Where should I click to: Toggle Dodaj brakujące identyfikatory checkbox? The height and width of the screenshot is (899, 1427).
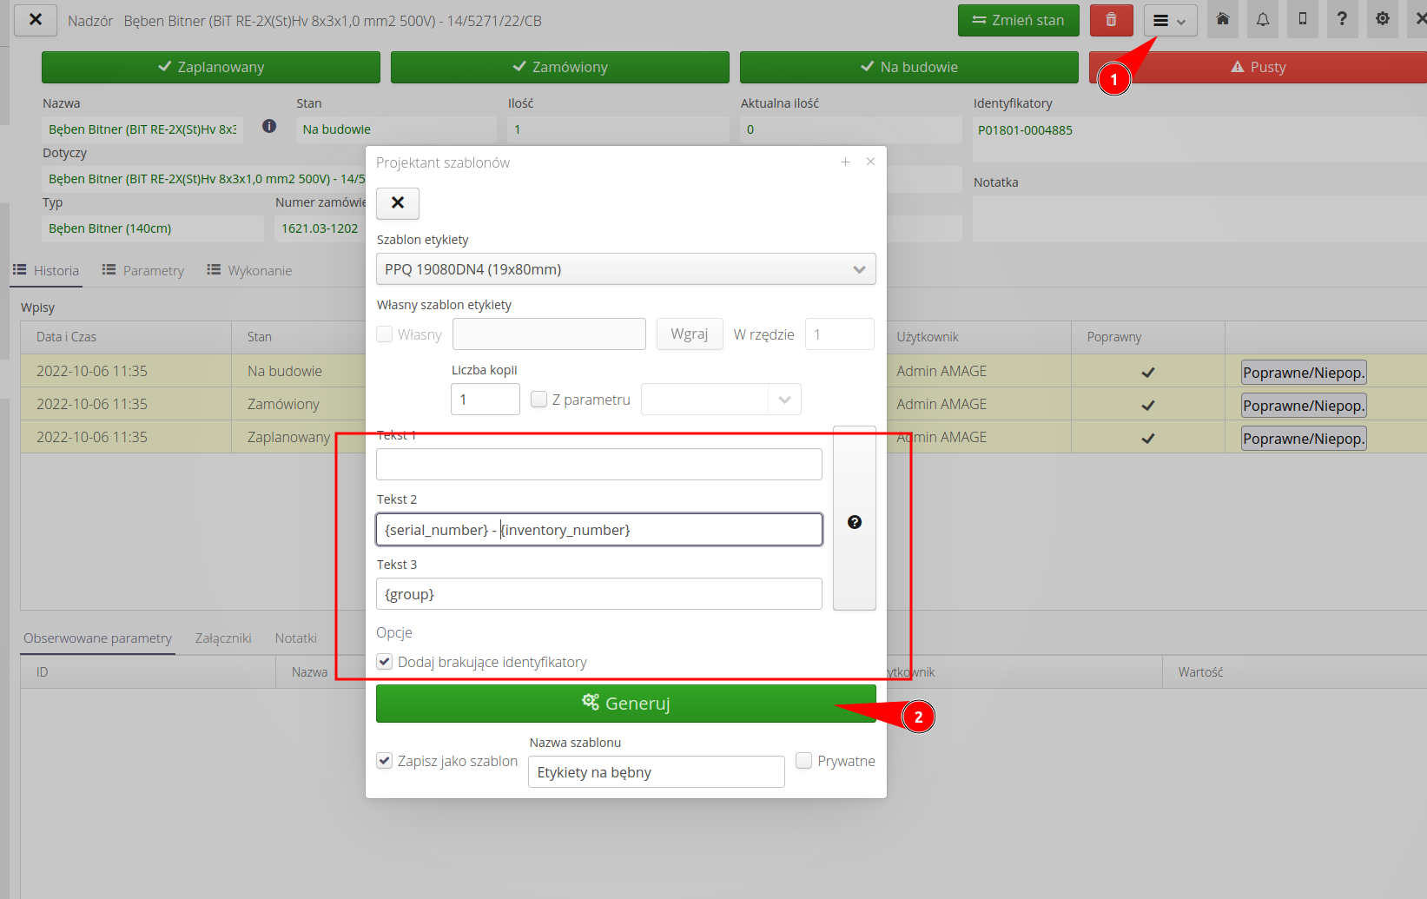click(385, 662)
